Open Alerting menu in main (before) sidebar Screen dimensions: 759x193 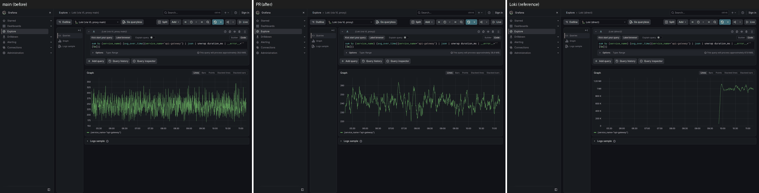tap(12, 42)
